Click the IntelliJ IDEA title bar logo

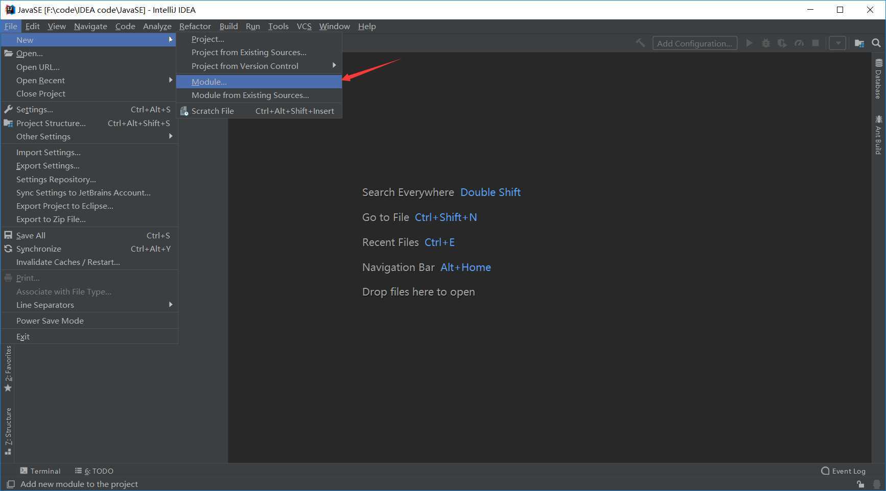(10, 9)
